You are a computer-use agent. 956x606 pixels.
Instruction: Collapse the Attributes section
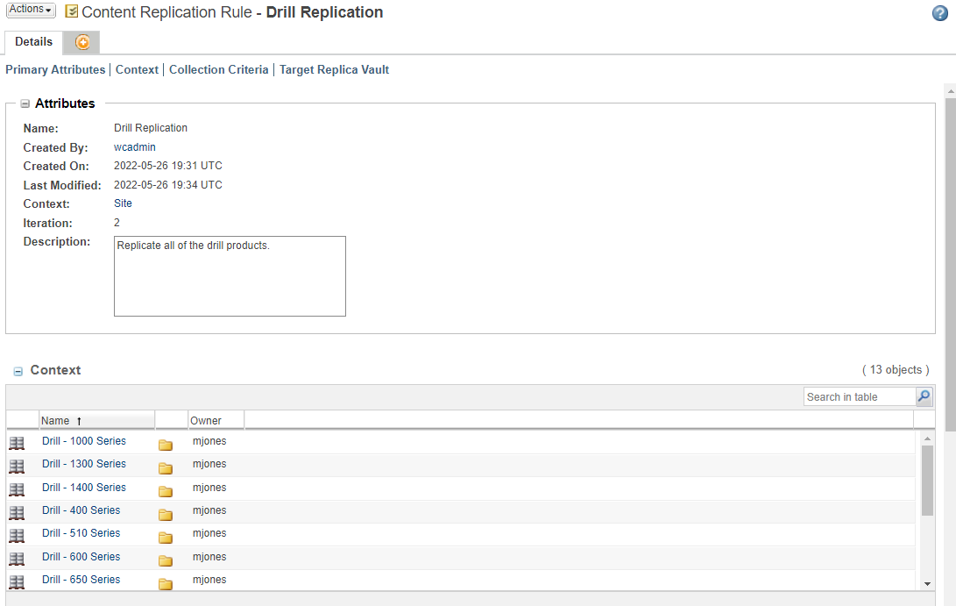25,103
